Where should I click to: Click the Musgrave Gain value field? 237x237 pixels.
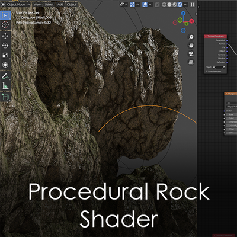click(232, 133)
